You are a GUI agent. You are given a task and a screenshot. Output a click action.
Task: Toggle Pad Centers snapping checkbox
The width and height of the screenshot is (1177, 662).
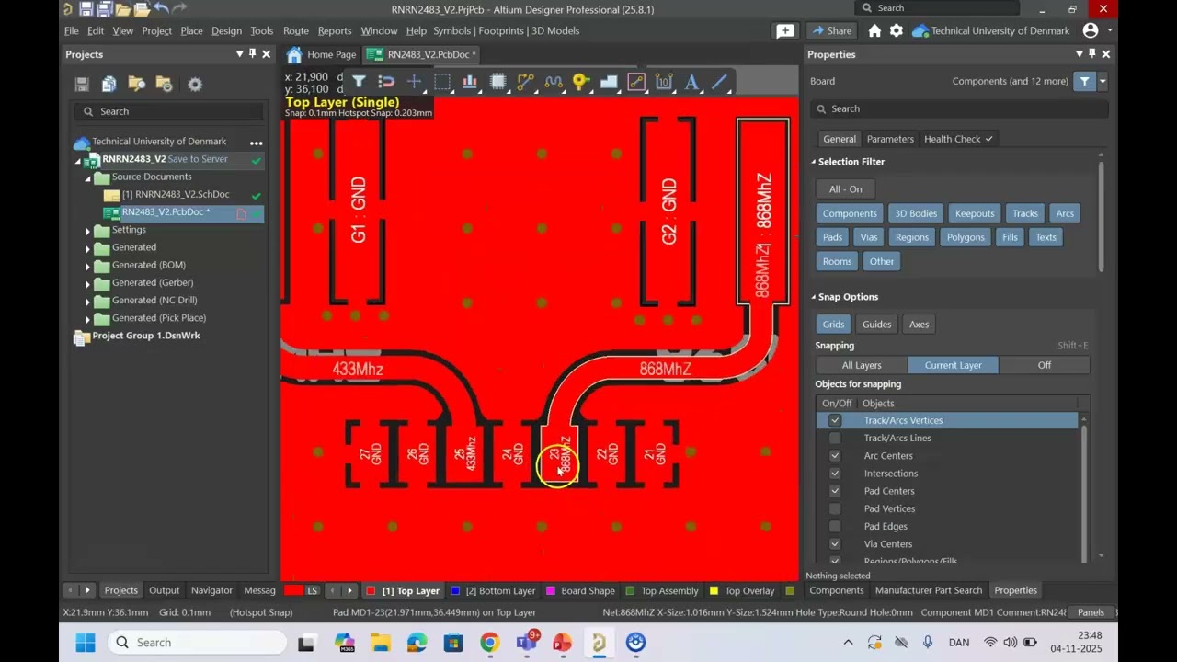pyautogui.click(x=835, y=491)
